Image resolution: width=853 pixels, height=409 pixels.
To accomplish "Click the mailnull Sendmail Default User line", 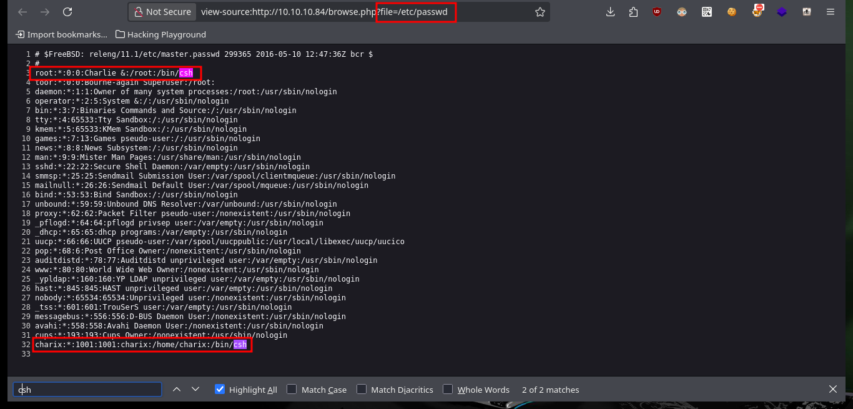I will coord(202,185).
